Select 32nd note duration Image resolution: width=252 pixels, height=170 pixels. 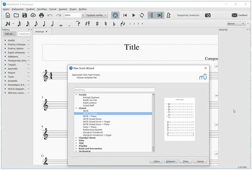pos(19,24)
